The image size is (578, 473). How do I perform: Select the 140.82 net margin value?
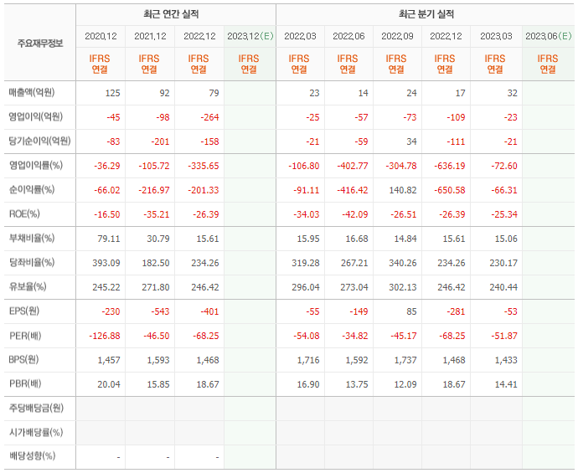pos(403,190)
